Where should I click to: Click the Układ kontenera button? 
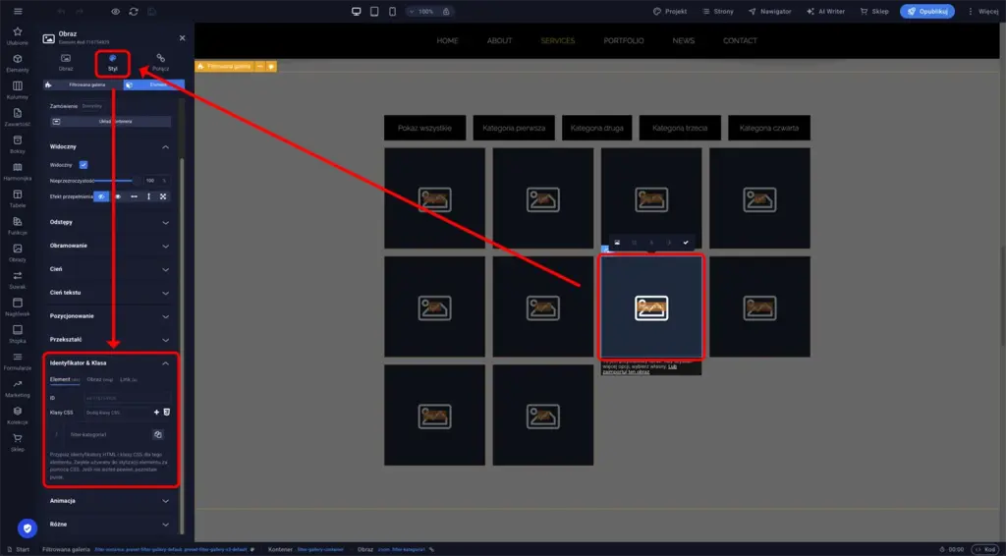click(110, 121)
